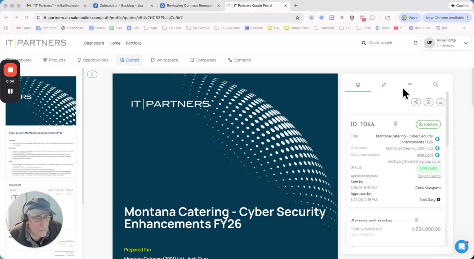474x259 pixels.
Task: Switch to the Opportunities tab
Action: click(93, 60)
